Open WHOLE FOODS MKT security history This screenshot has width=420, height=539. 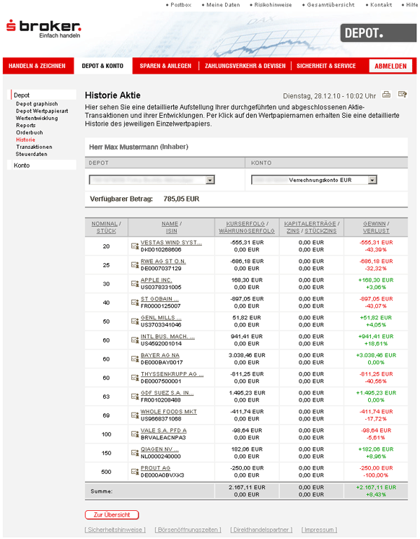(x=169, y=411)
